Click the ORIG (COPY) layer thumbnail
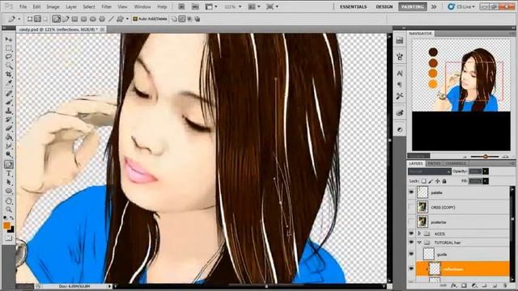518x291 pixels. point(422,207)
